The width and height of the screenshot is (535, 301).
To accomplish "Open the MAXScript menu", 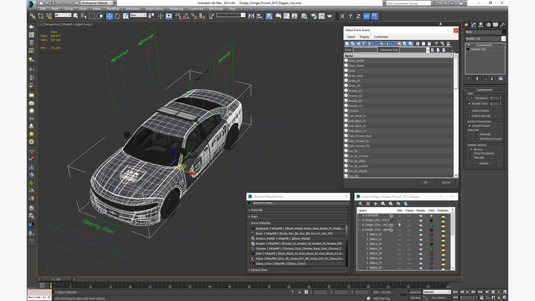I will (216, 9).
